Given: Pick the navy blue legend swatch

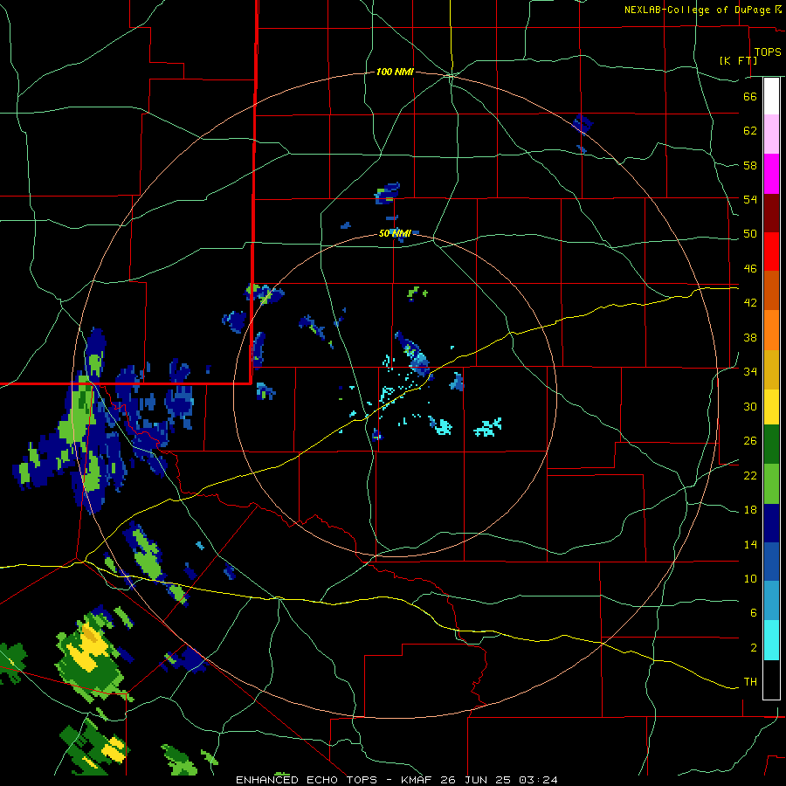Looking at the screenshot, I should pyautogui.click(x=771, y=523).
